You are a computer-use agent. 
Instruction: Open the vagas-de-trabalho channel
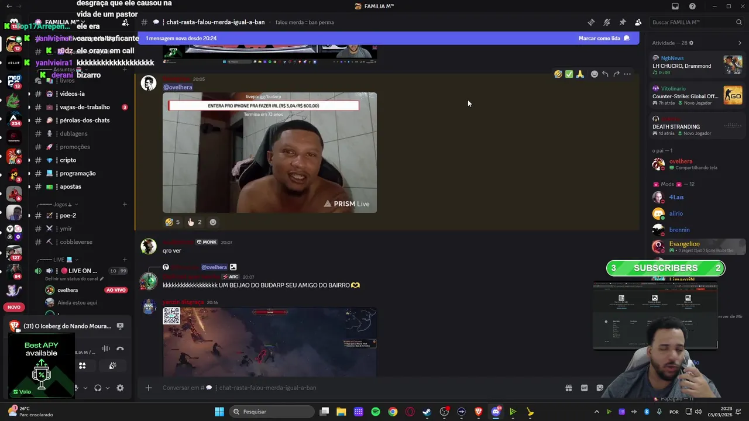pos(82,107)
